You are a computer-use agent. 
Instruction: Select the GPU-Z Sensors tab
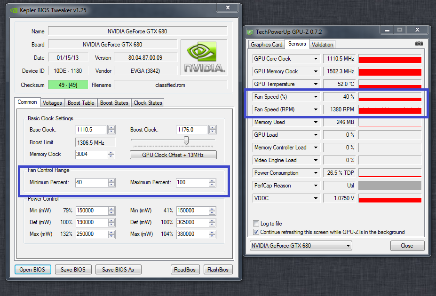(297, 44)
